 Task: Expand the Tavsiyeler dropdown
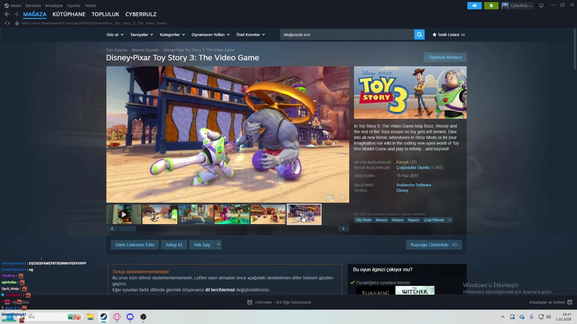(x=142, y=35)
